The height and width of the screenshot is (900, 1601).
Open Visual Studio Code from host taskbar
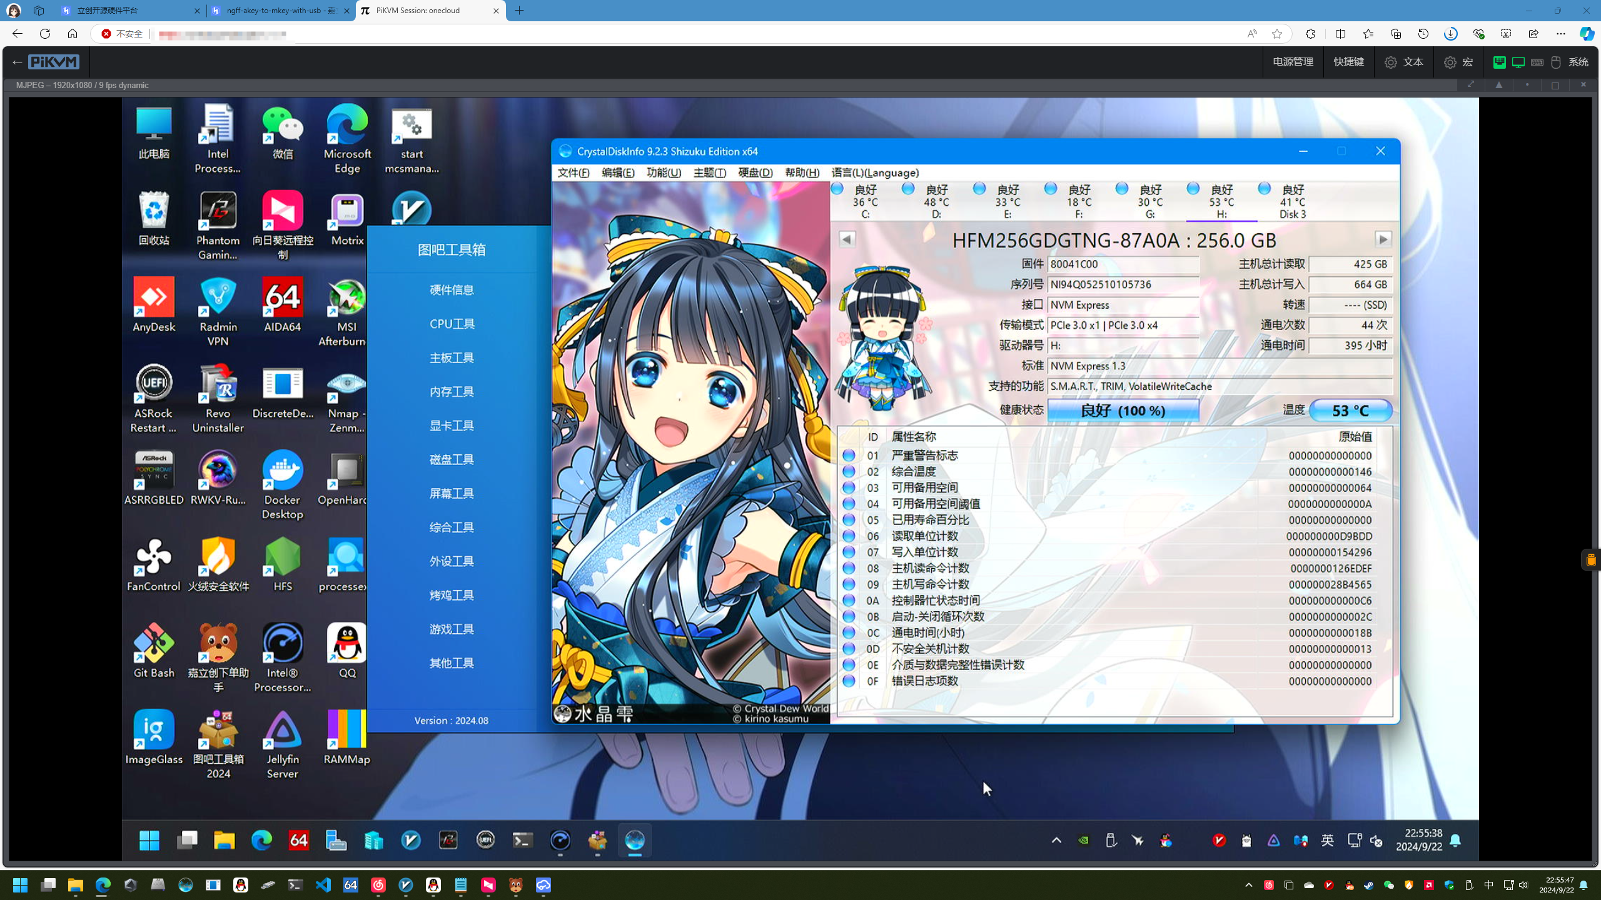click(x=323, y=885)
